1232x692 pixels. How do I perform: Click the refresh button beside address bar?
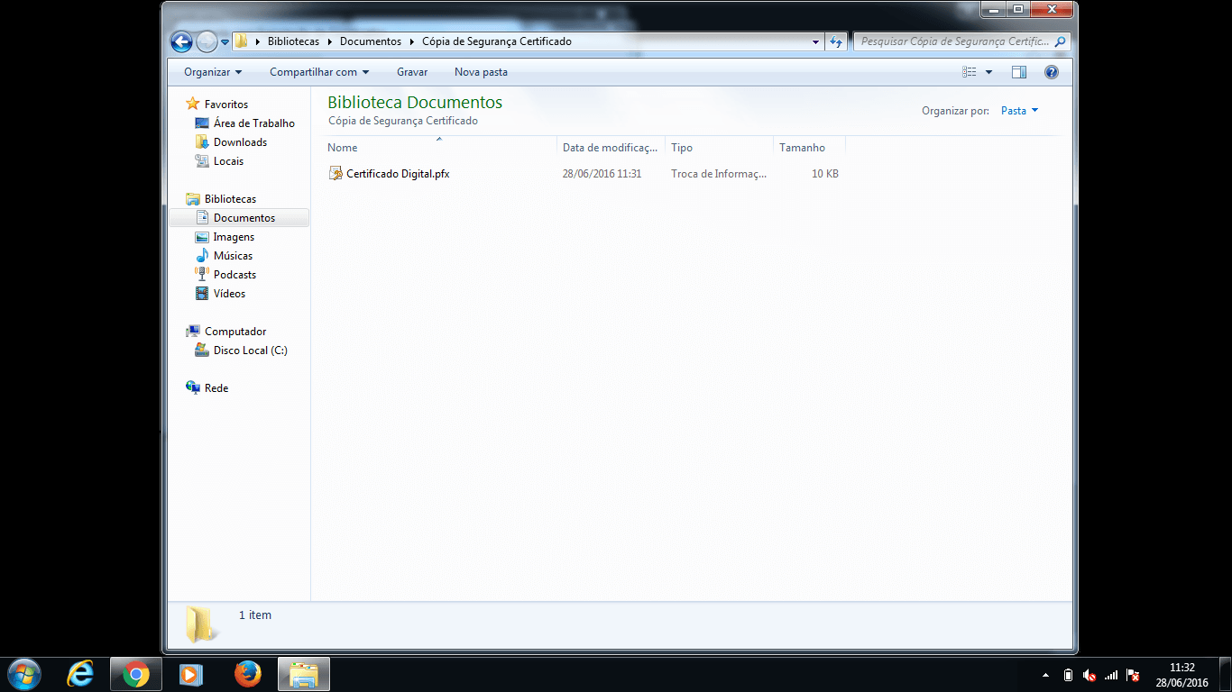836,41
